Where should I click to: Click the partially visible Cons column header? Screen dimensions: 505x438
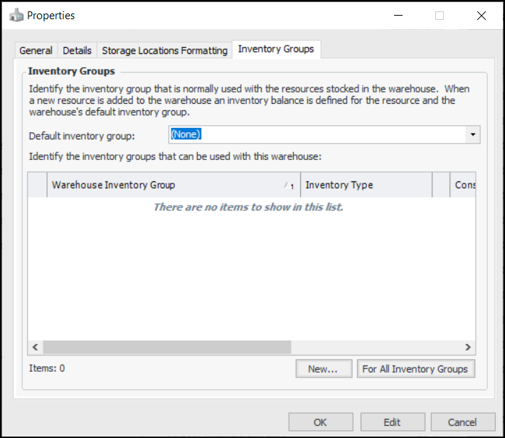pyautogui.click(x=464, y=185)
